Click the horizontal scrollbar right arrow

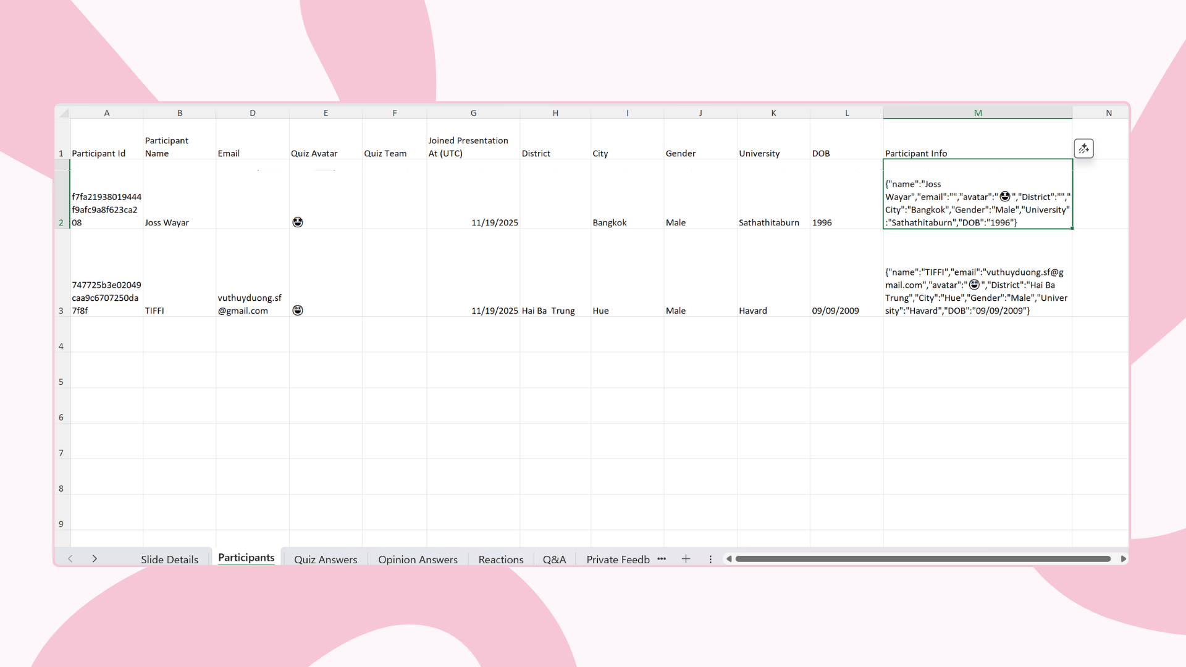[1123, 558]
